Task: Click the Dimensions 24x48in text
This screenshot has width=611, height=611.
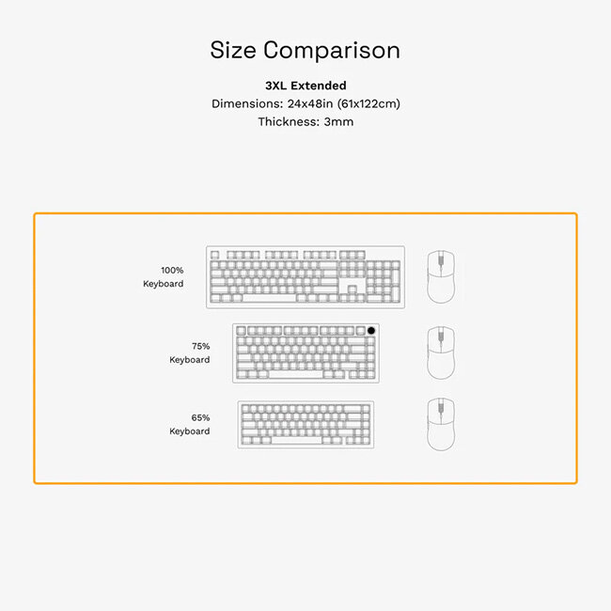Action: coord(305,103)
